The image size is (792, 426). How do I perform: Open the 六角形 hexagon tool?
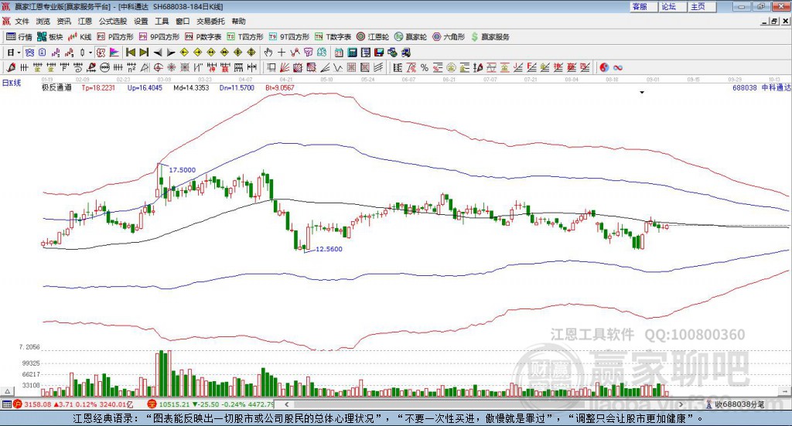point(449,37)
